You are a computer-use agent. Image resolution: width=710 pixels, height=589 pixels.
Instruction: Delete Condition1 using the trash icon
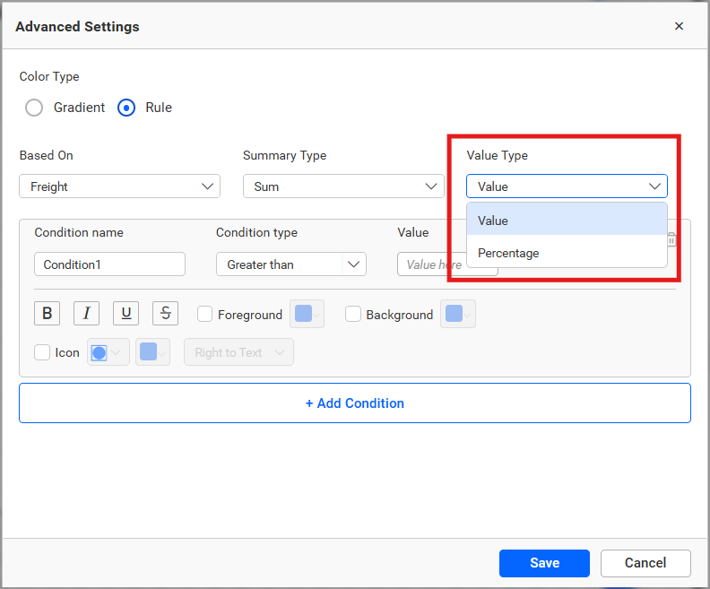[x=671, y=239]
